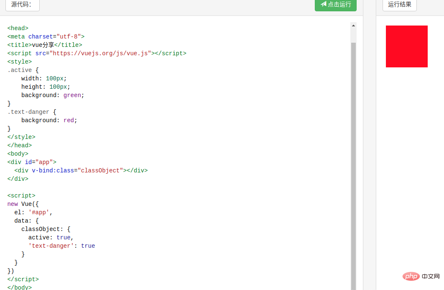Place cursor on the '#app' el value
Screen dimensions: 444x290
(39, 212)
